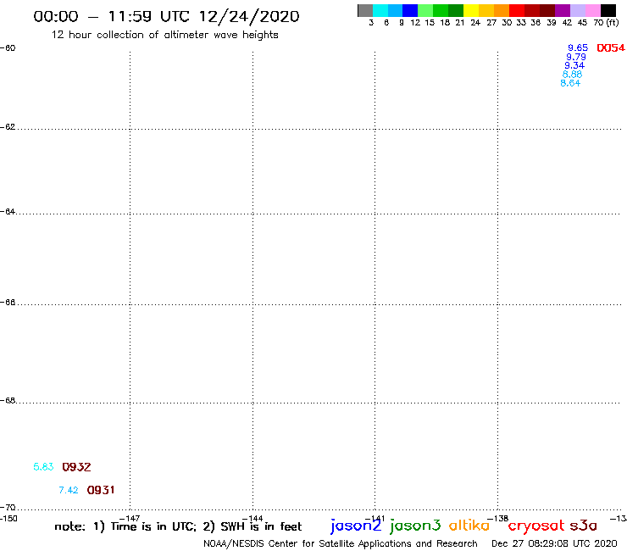Click the black swatch ending the color scale
Viewport: 627px width, 551px height.
[608, 11]
